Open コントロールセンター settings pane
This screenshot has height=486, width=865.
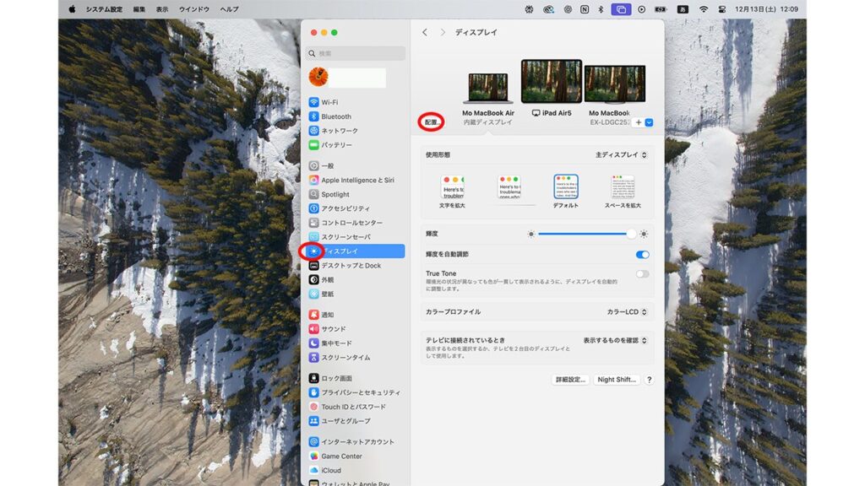(x=351, y=223)
